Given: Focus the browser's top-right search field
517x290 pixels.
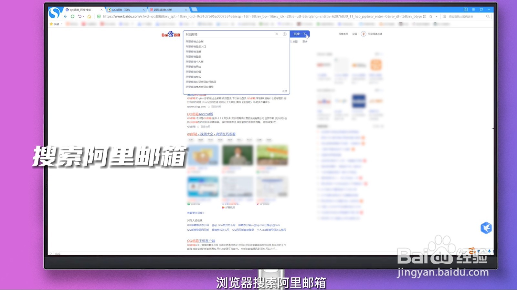Looking at the screenshot, I should point(466,16).
